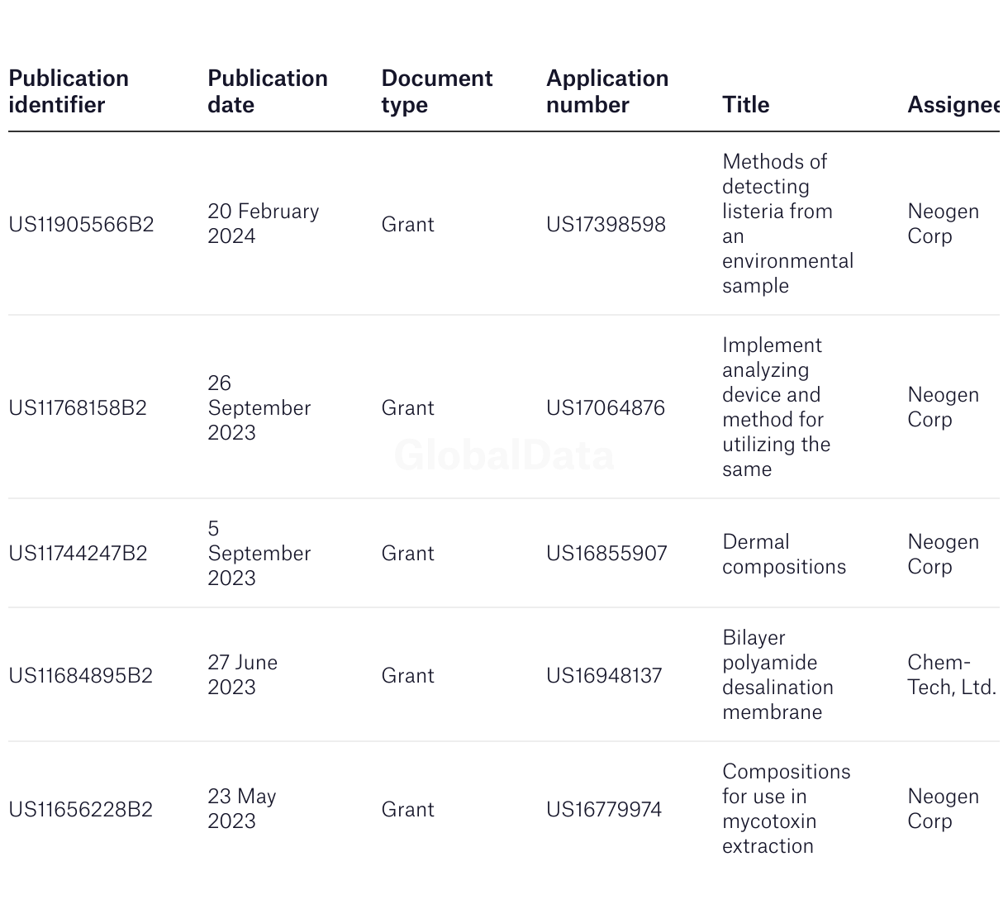
Task: Select application number US17064876
Action: pos(605,408)
